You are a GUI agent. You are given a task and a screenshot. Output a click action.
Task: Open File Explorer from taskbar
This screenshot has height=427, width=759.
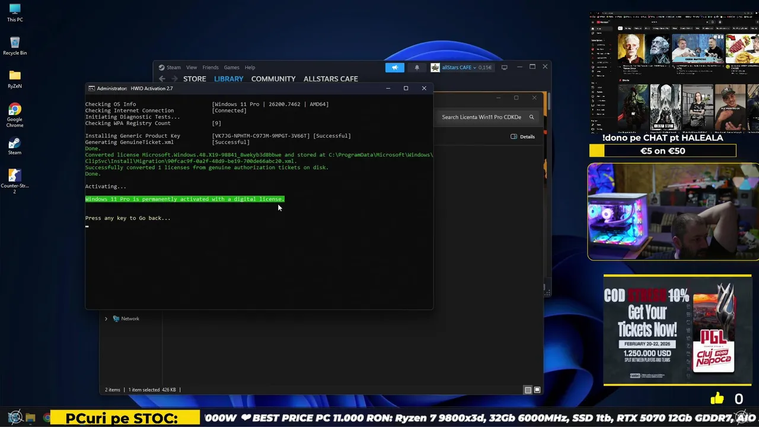[x=30, y=418]
